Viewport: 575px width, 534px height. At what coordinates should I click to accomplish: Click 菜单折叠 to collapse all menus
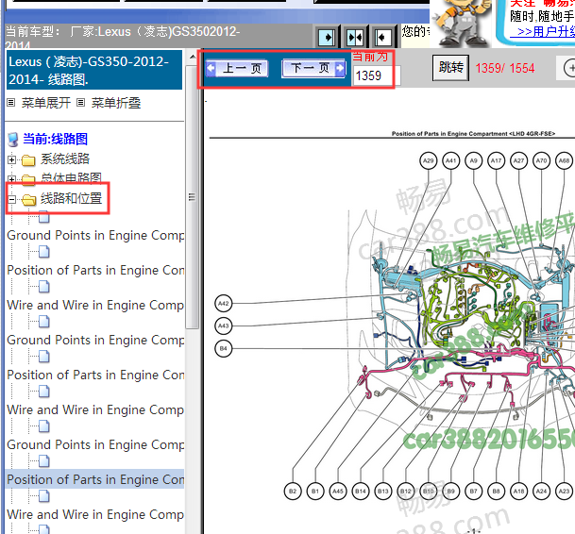(x=116, y=103)
